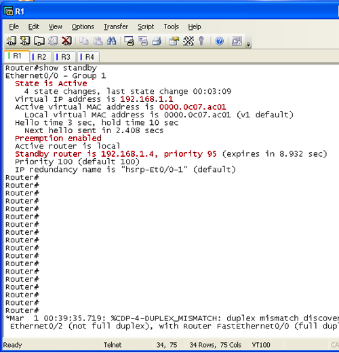Click the red X Disconnect icon

click(66, 41)
